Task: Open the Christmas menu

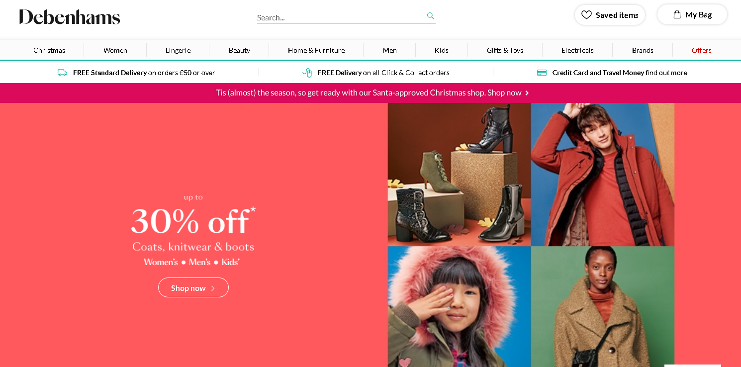Action: click(x=49, y=50)
